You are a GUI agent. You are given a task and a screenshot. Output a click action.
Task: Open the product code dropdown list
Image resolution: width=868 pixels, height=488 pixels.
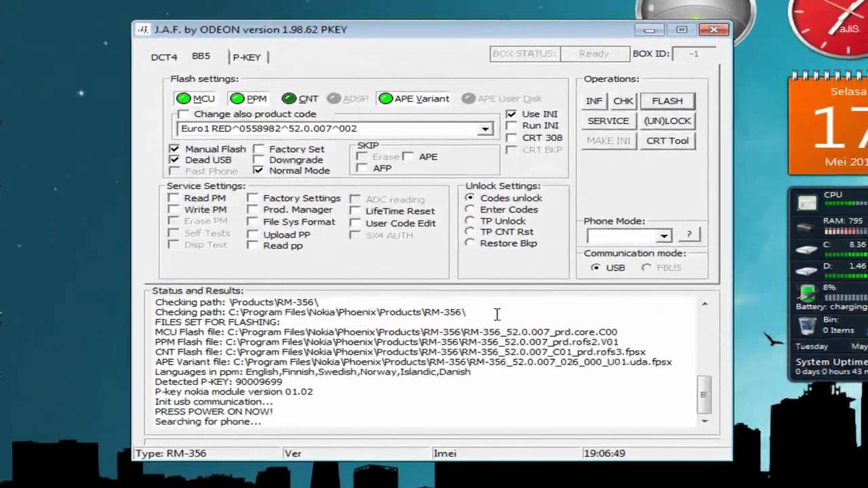coord(485,129)
